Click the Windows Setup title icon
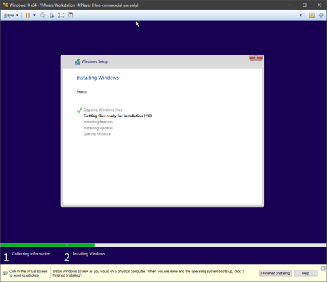This screenshot has height=282, width=327. click(x=78, y=62)
